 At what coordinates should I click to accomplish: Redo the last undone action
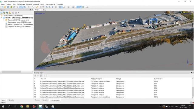[14, 7]
